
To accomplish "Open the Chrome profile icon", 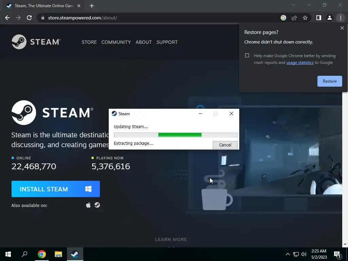I will (x=330, y=18).
